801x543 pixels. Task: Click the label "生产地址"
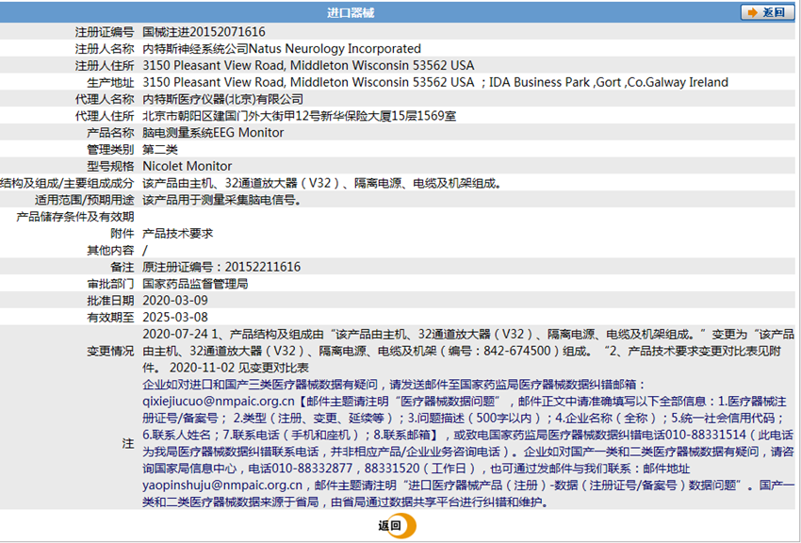point(111,82)
